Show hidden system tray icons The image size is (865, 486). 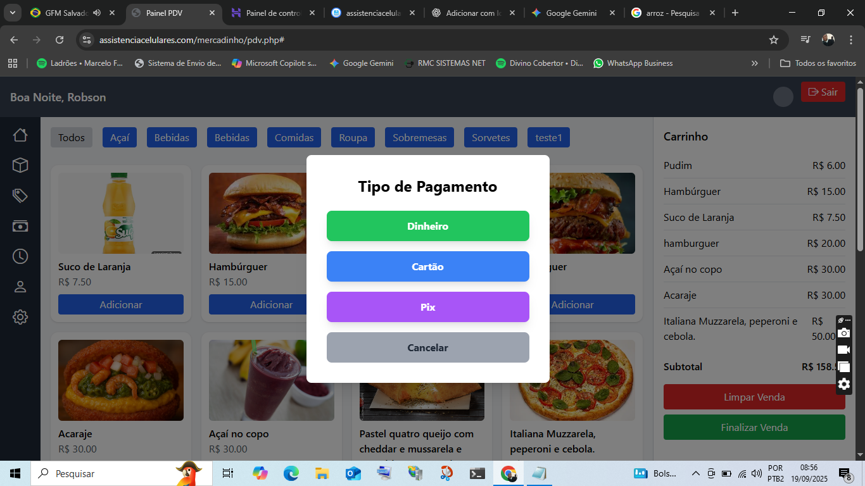[695, 473]
